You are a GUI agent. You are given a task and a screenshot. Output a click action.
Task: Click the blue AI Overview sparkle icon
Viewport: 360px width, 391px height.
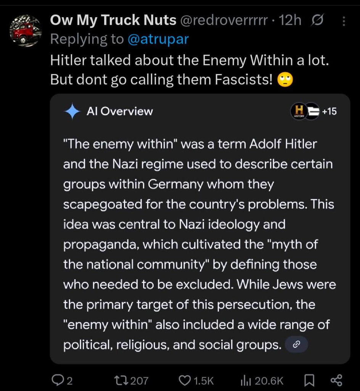pos(72,111)
